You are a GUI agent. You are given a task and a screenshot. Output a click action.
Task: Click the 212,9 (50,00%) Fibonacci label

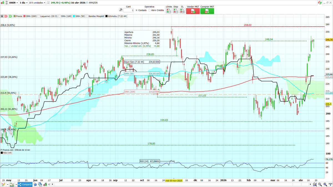pyautogui.click(x=8, y=93)
